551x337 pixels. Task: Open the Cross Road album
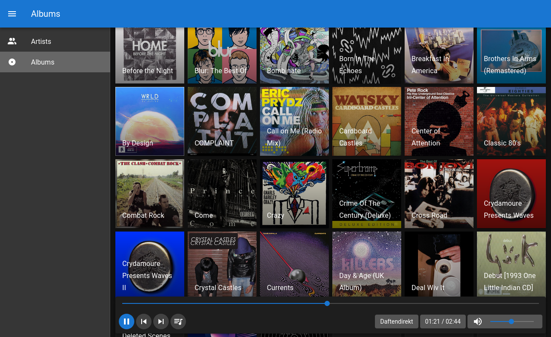(439, 194)
